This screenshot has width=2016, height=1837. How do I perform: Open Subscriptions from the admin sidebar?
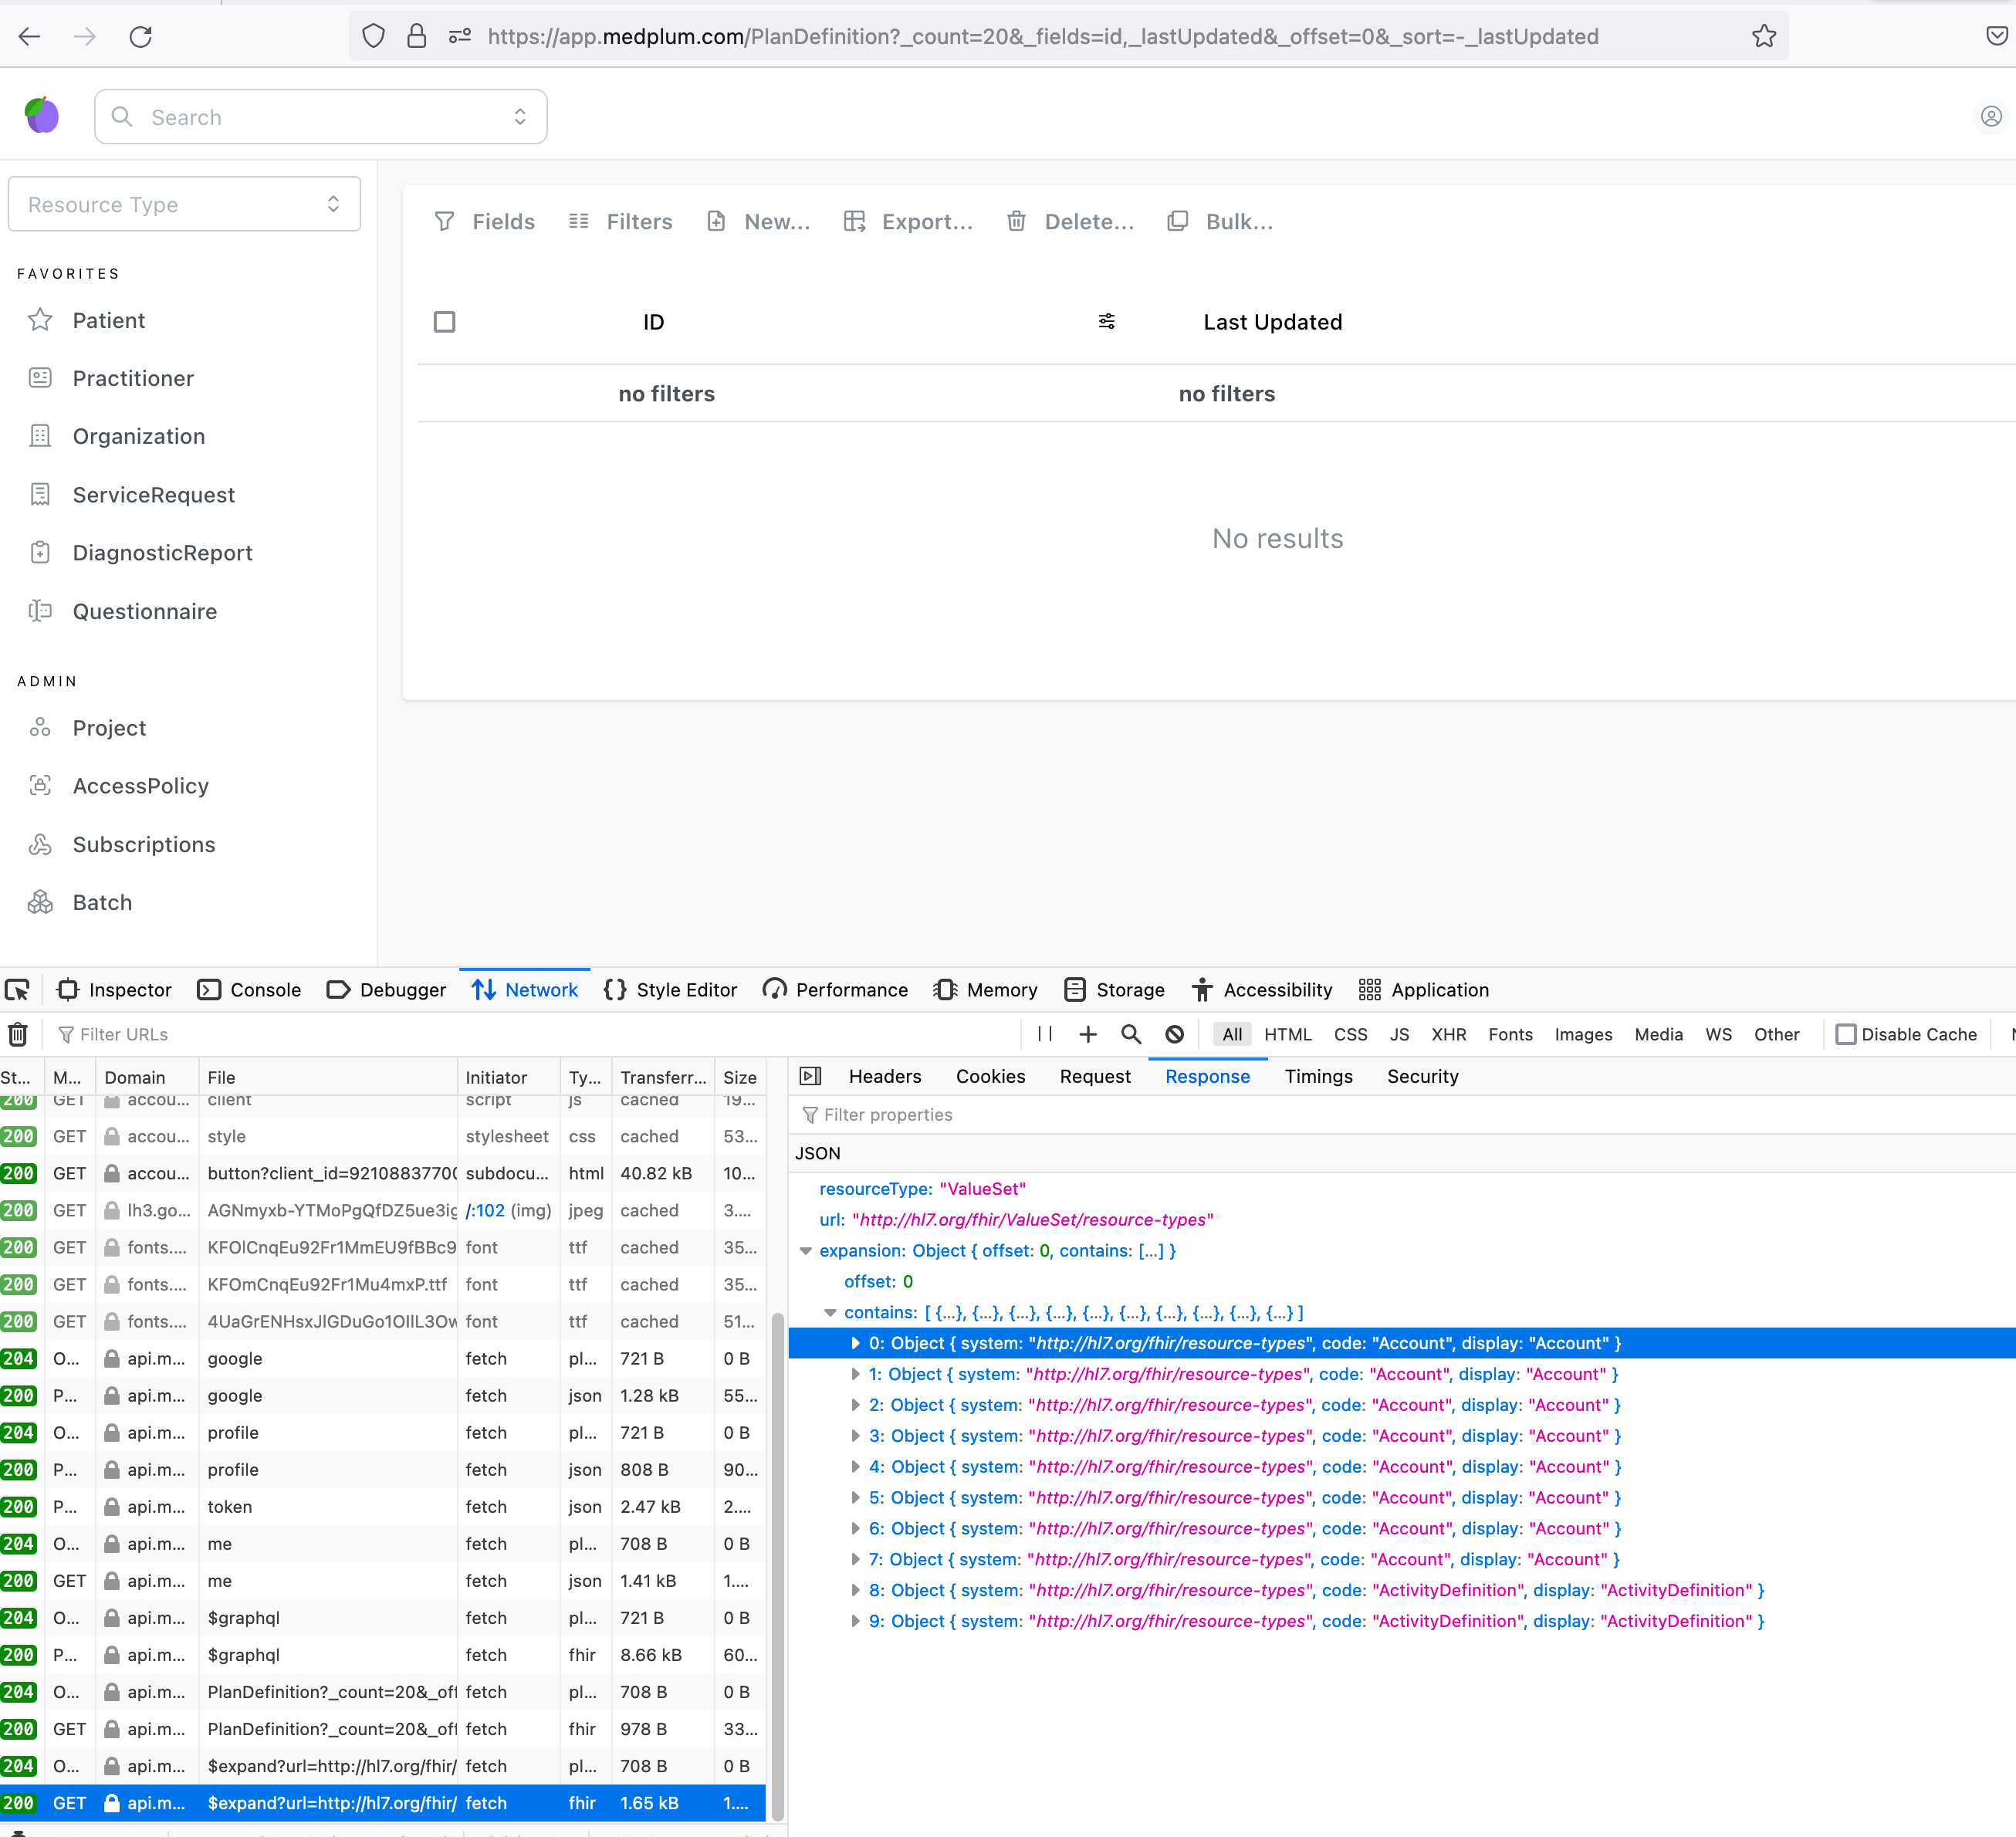(x=144, y=844)
